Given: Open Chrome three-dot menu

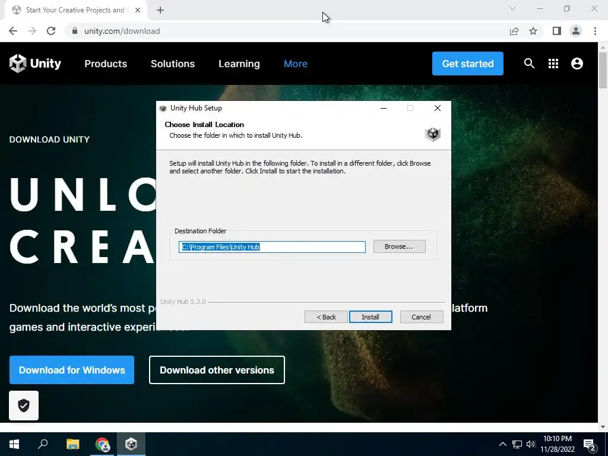Looking at the screenshot, I should [595, 31].
